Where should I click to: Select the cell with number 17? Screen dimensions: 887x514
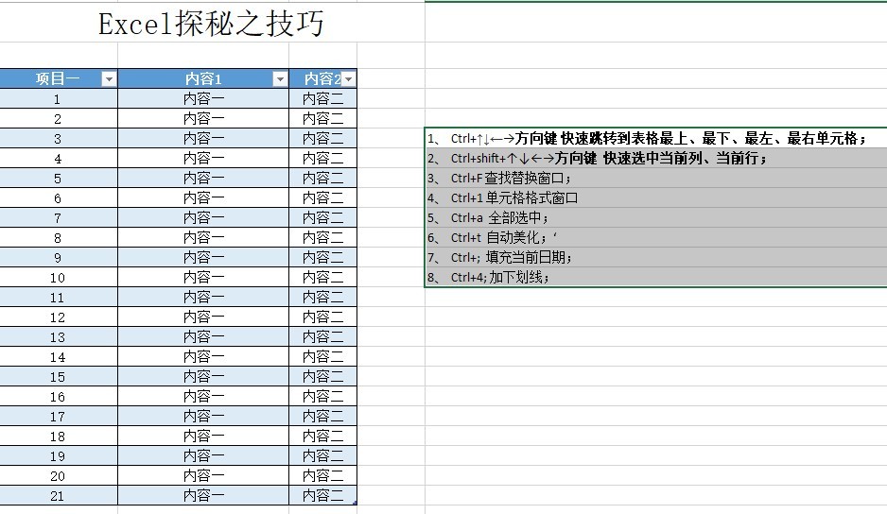58,416
